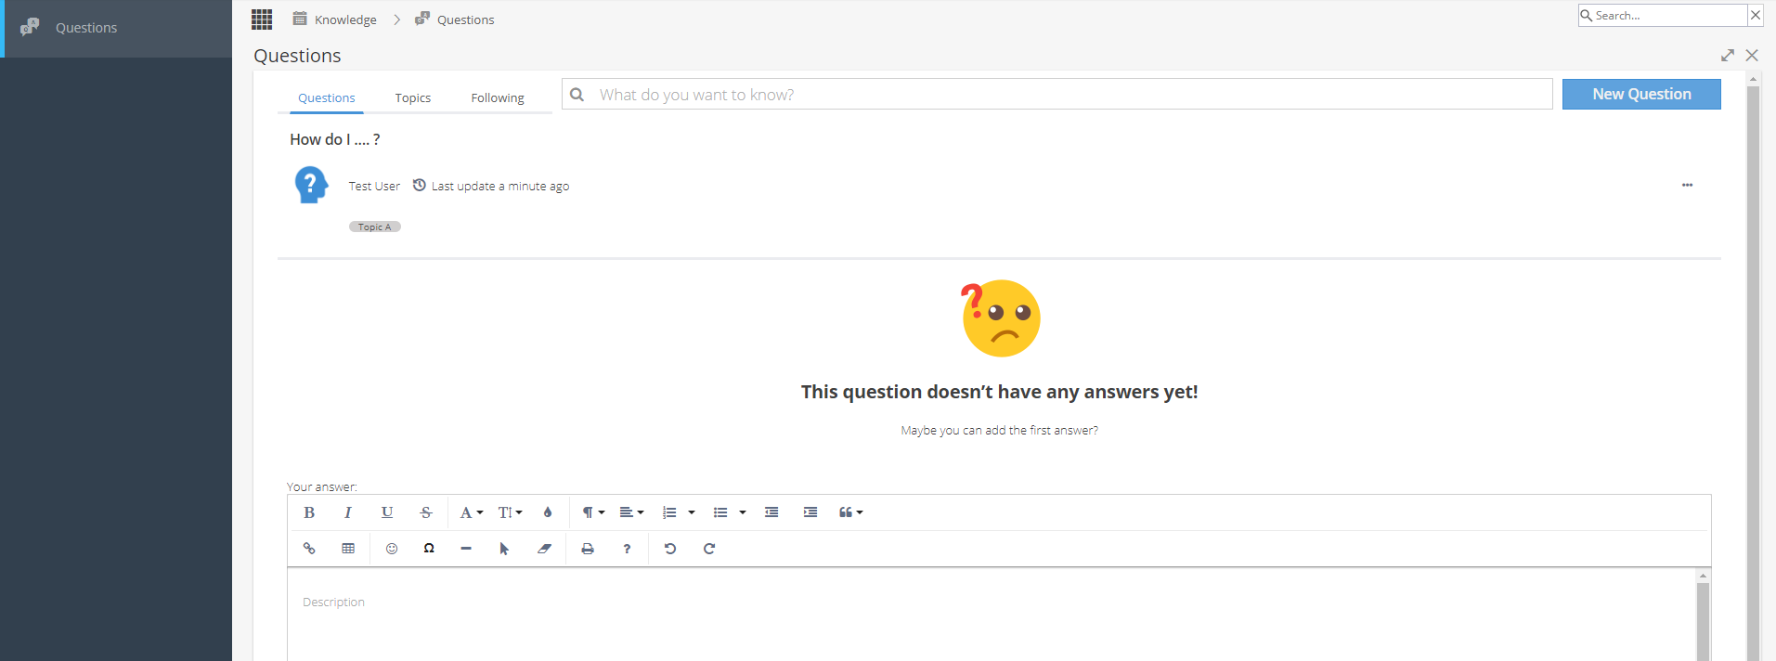Open the emoticons picker

point(392,549)
